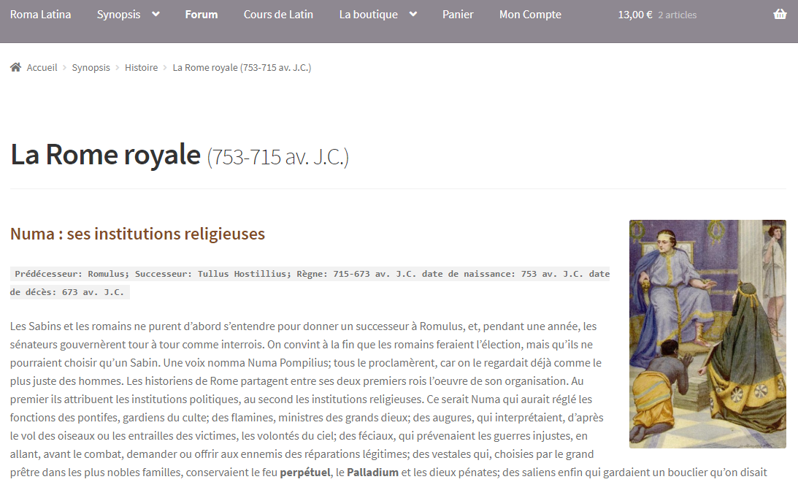Click the home icon in breadcrumb
The height and width of the screenshot is (482, 798).
click(x=15, y=67)
